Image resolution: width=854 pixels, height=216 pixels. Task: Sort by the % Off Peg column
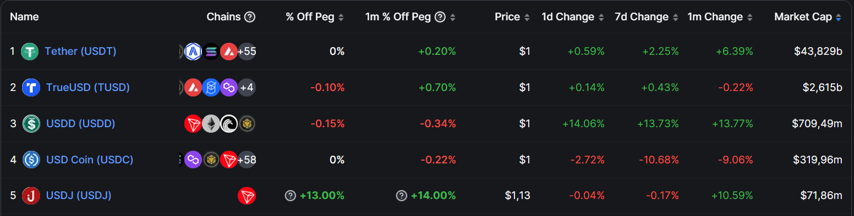click(315, 17)
